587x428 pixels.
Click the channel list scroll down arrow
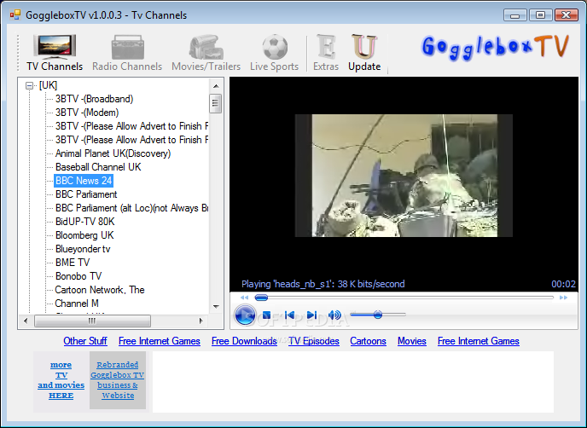216,307
